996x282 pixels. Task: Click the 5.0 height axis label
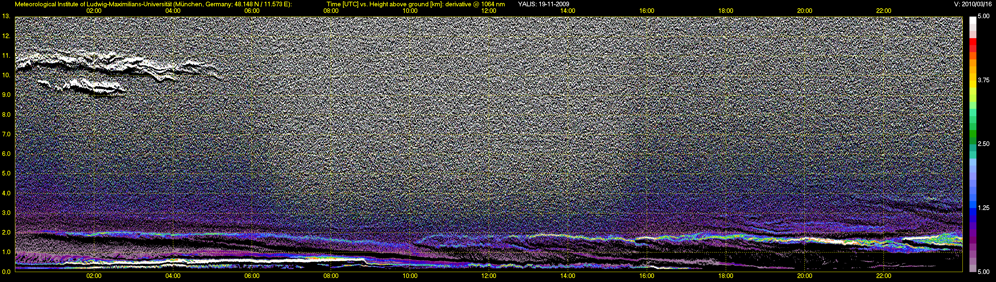coord(6,174)
